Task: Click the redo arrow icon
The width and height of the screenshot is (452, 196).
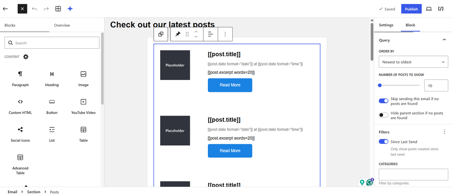Action: [x=46, y=9]
